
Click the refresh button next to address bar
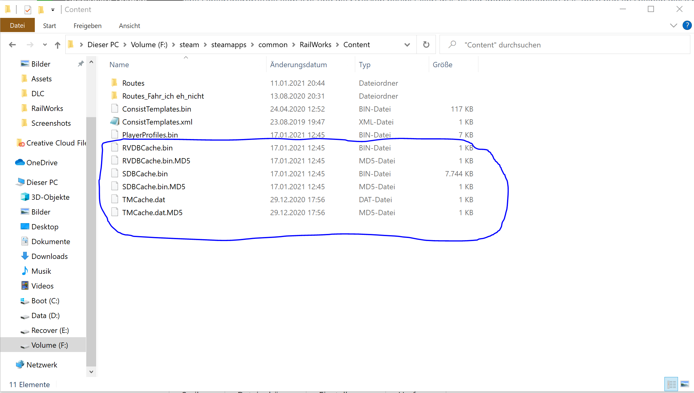[x=426, y=45]
